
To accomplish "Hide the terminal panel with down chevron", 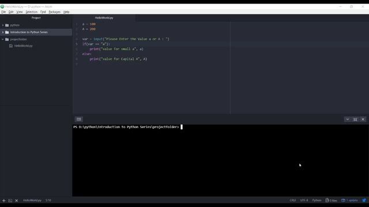I will [x=347, y=119].
